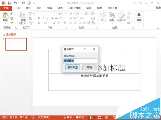This screenshot has width=161, height=120.
Task: Decrease font size with small A icon
Action: 59,23
